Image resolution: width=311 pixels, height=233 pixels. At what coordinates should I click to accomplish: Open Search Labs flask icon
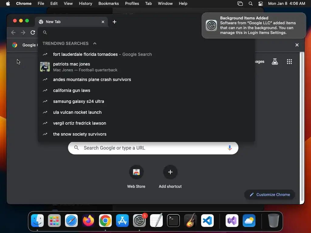pyautogui.click(x=275, y=62)
